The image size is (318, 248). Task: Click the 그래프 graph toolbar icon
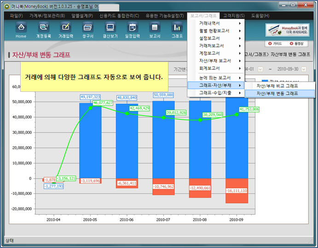click(177, 29)
